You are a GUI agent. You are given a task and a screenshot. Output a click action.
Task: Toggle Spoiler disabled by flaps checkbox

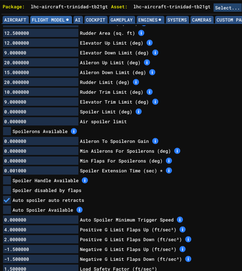(x=7, y=190)
